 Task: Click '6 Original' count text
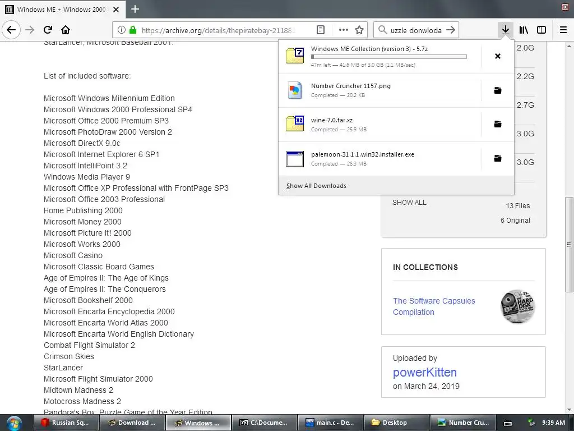tap(515, 220)
